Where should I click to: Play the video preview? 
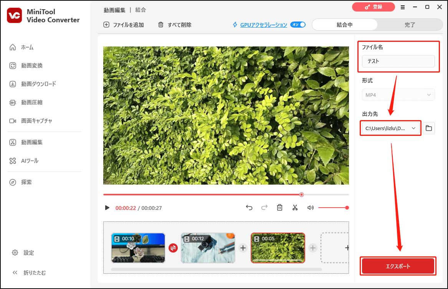coord(107,208)
